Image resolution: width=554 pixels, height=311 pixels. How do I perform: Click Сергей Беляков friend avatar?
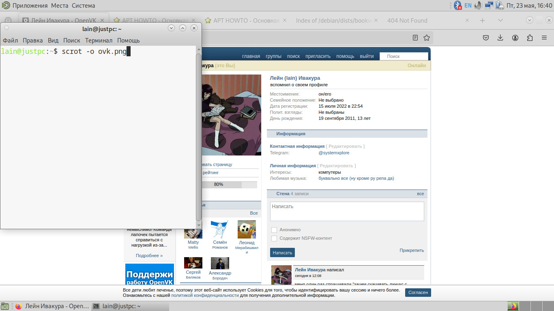point(193,263)
